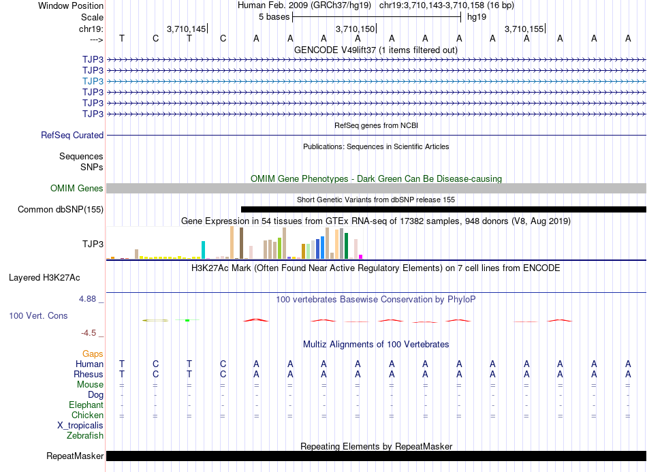Click the RepeatMasker track label
This screenshot has height=472, width=647.
click(x=75, y=456)
